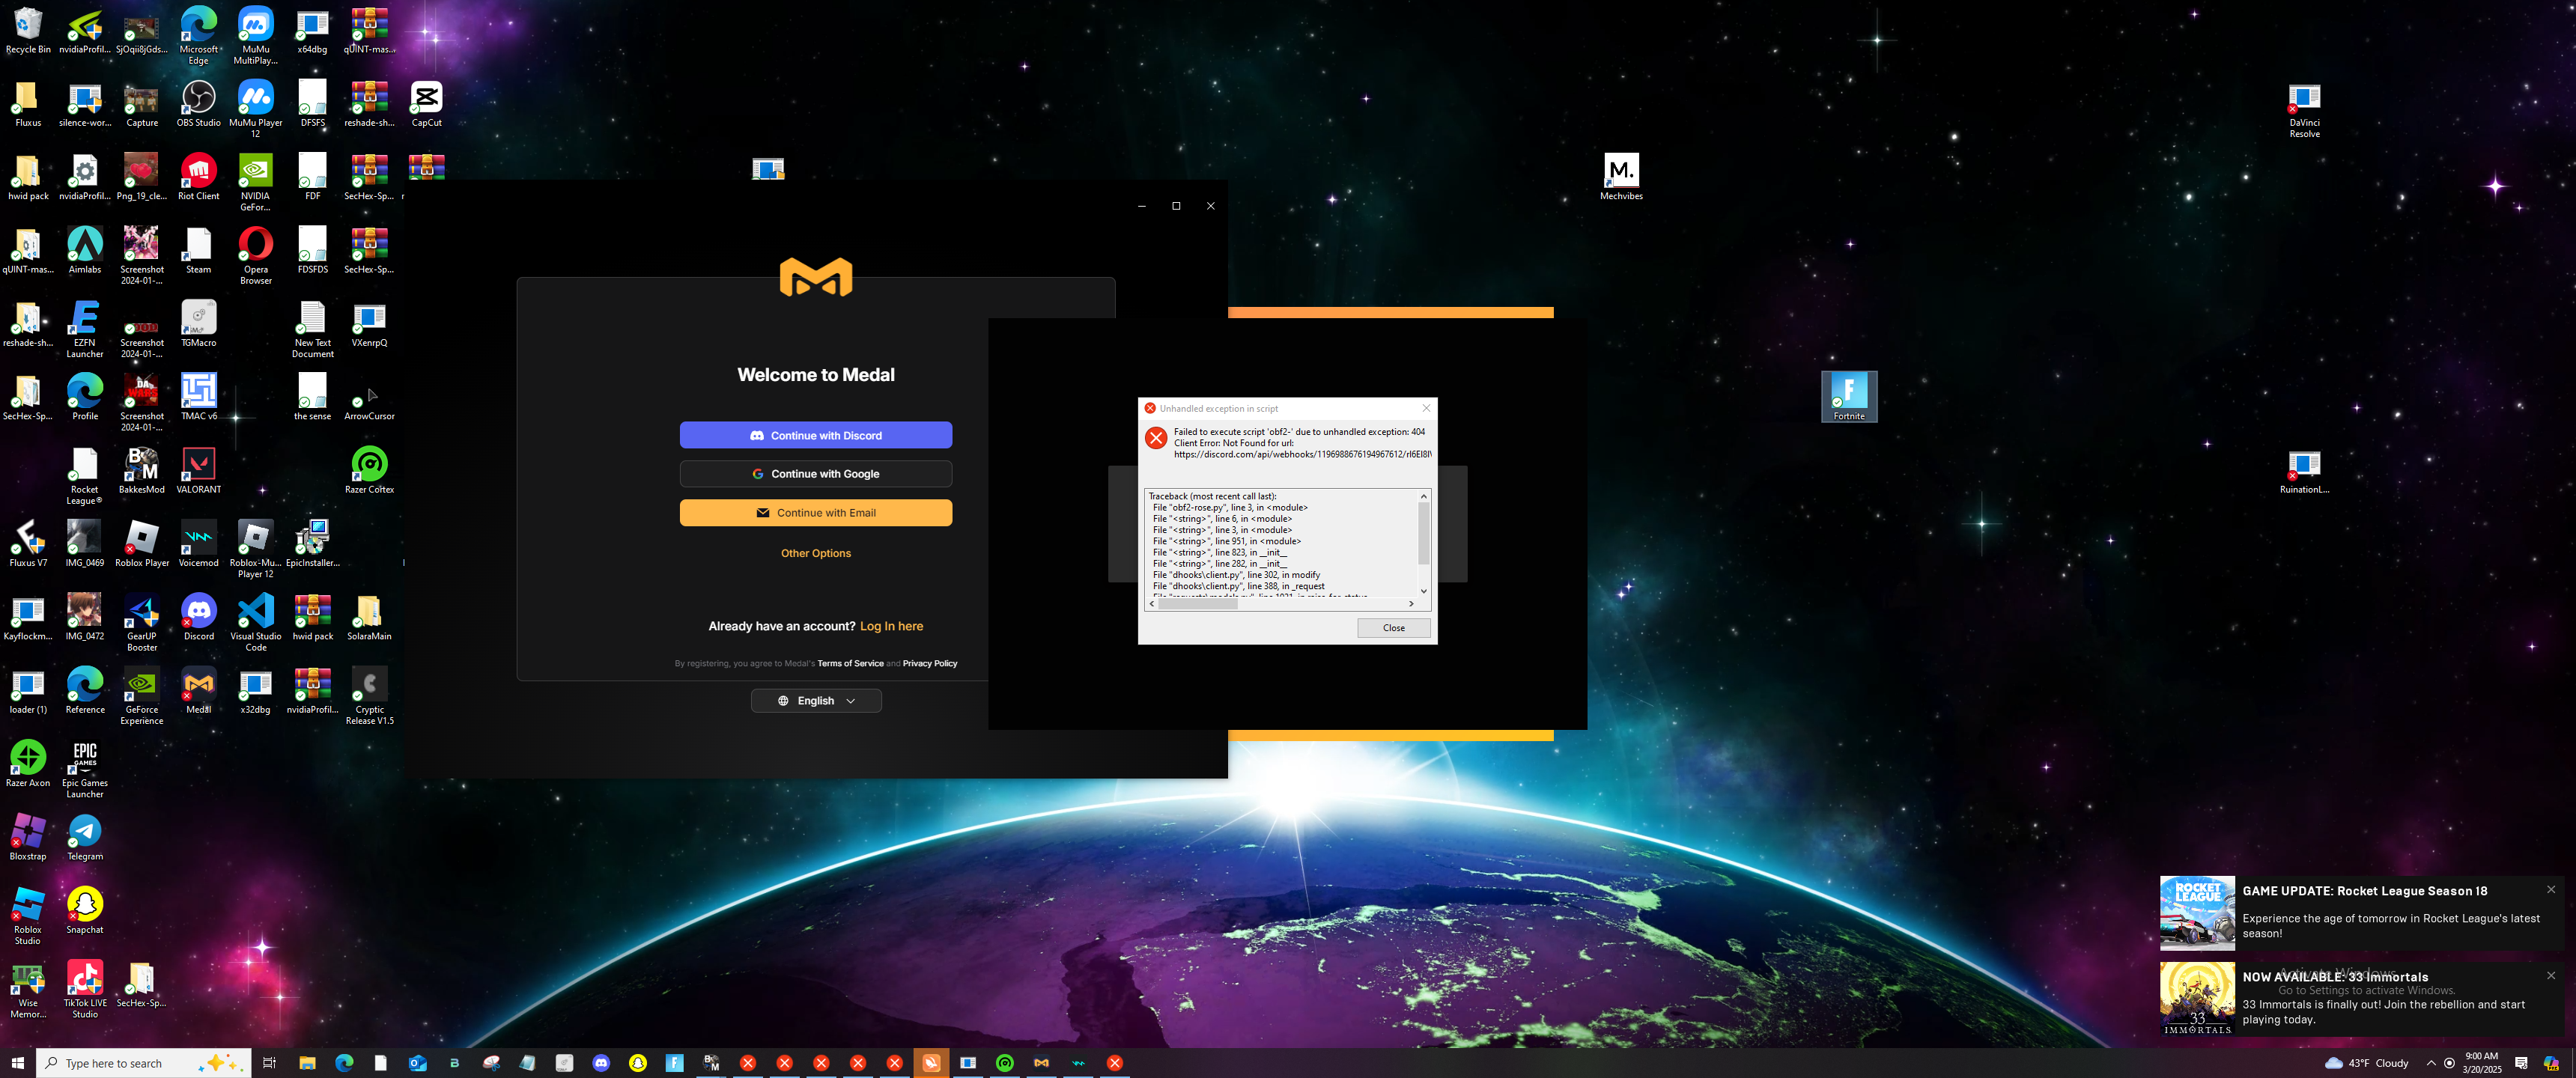Click Continue with Google button
The height and width of the screenshot is (1078, 2576).
pos(815,474)
